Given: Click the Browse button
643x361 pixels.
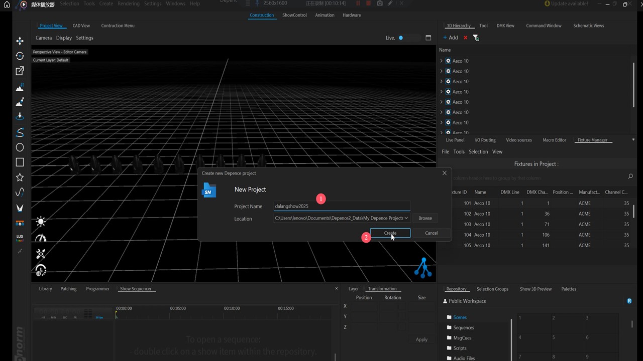Looking at the screenshot, I should click(x=425, y=218).
